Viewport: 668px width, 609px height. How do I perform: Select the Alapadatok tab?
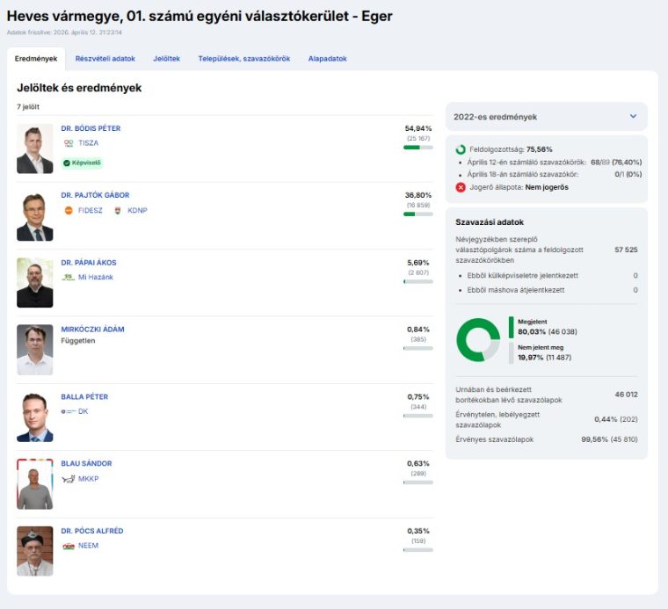pos(327,59)
